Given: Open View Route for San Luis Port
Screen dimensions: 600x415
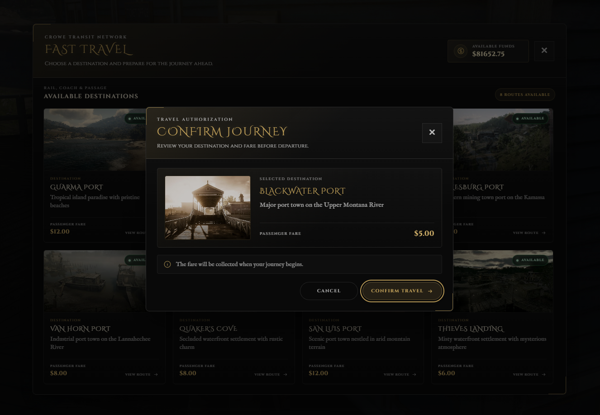Looking at the screenshot, I should [400, 375].
